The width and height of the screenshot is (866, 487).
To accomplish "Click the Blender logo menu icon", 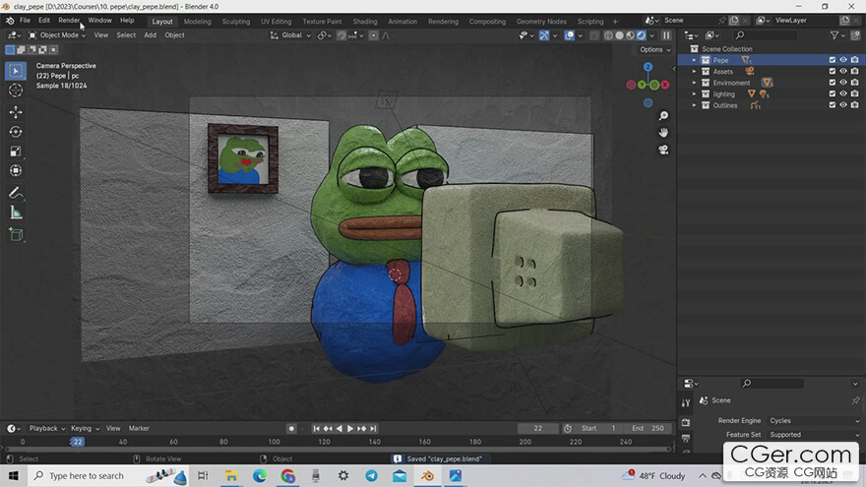I will click(10, 21).
